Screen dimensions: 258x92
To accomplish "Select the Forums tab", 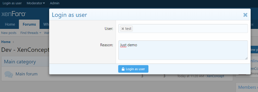I will click(x=29, y=24).
